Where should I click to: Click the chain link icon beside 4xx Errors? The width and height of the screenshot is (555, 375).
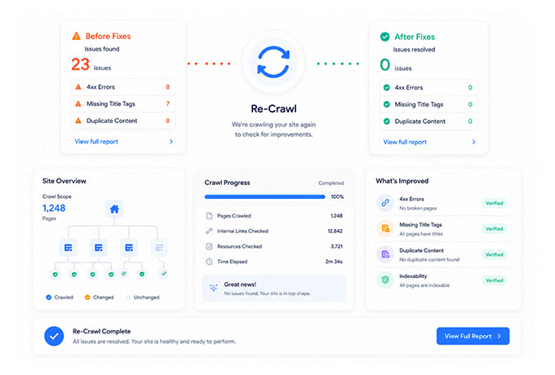click(385, 203)
